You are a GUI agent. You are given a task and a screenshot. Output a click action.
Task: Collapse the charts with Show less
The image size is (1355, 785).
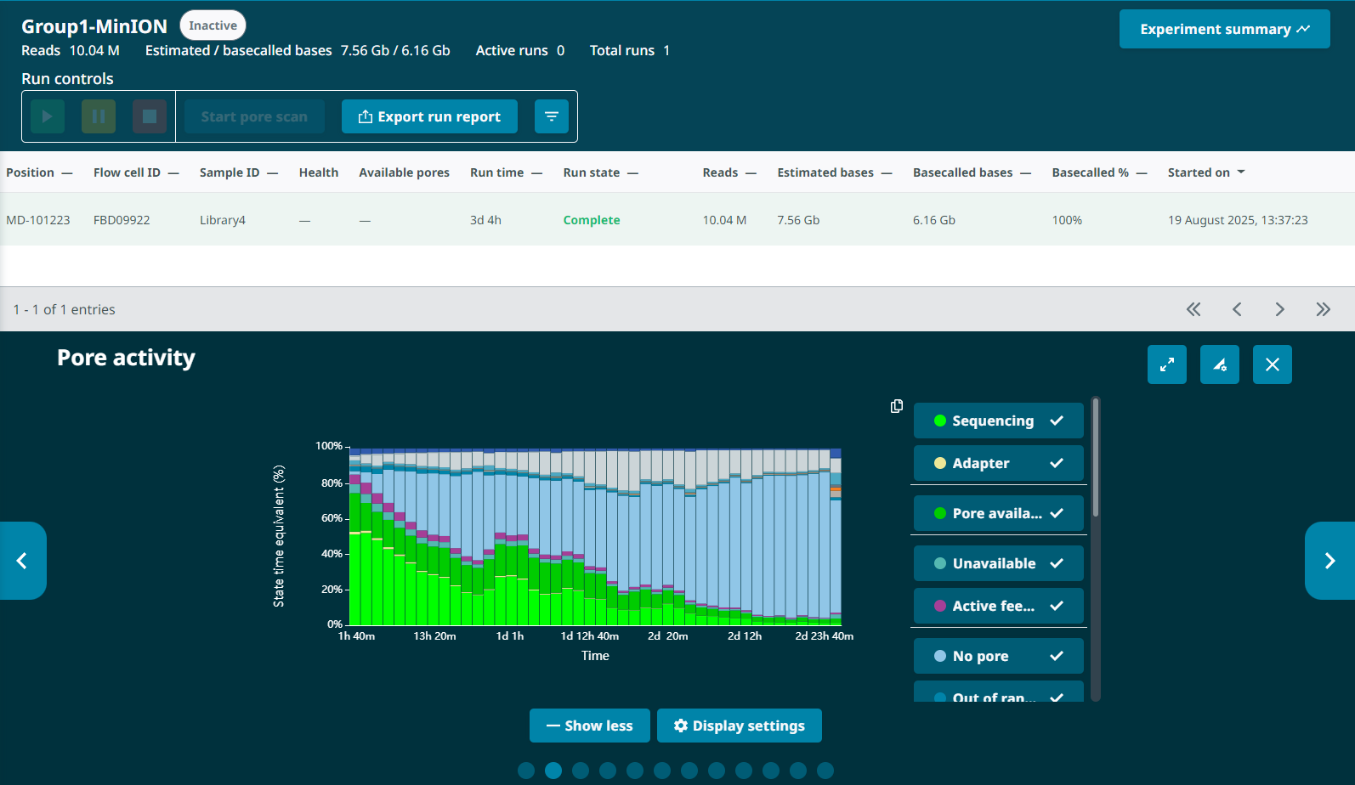(x=589, y=726)
